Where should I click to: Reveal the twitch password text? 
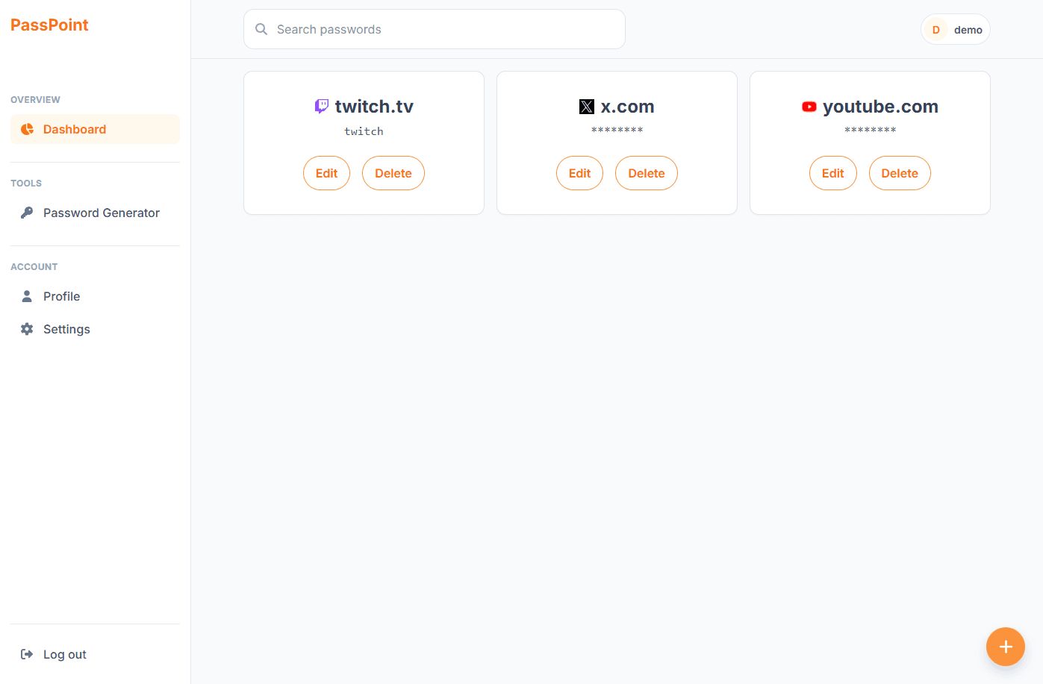364,131
